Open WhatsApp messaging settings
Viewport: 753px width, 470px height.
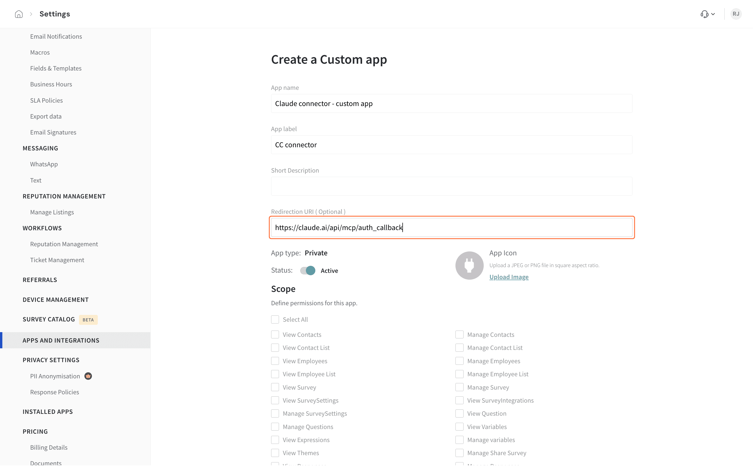point(44,164)
